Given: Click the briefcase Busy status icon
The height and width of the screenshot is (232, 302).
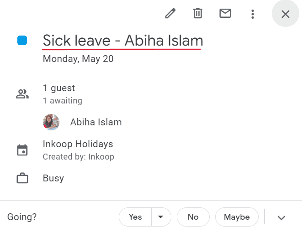Looking at the screenshot, I should (22, 178).
